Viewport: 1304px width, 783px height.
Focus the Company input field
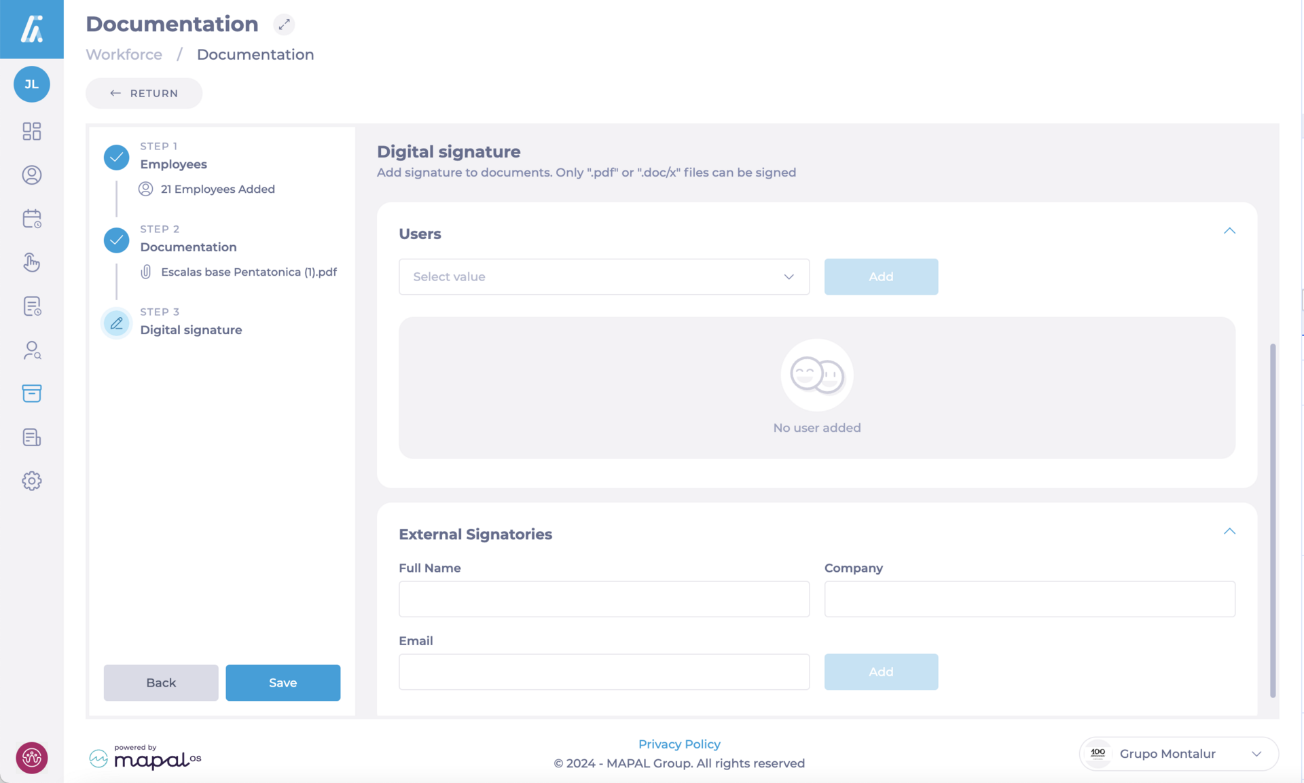(1030, 599)
